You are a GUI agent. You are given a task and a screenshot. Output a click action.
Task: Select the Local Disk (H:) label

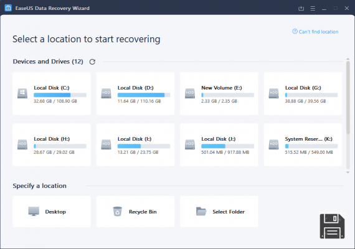pyautogui.click(x=52, y=139)
